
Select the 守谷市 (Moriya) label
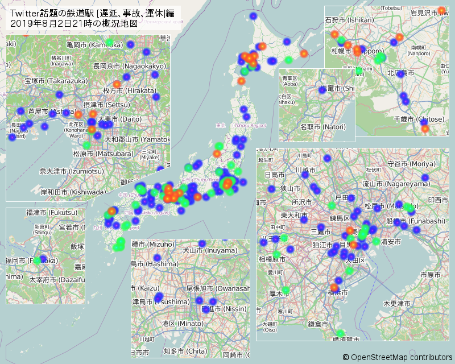(x=411, y=164)
